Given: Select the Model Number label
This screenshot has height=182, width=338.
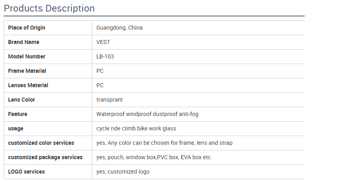Looking at the screenshot, I should click(27, 56).
